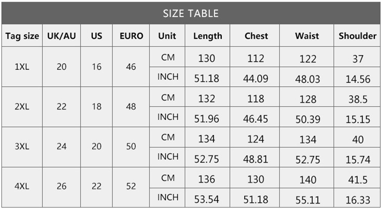Click the EURO size 50 cell
Screen dimensions: 384x209
coord(131,146)
